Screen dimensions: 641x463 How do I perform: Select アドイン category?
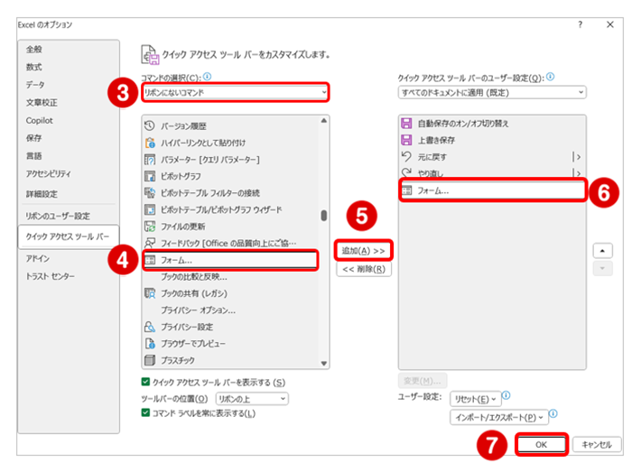click(69, 258)
